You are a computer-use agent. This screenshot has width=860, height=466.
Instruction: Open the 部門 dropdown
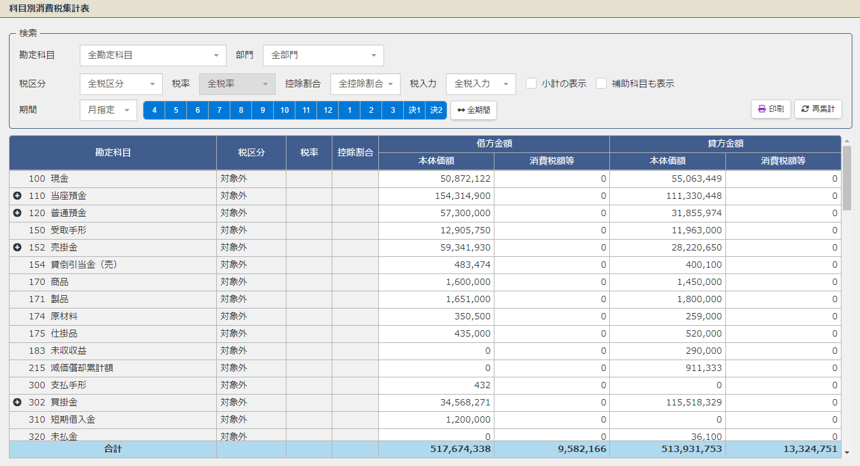coord(323,55)
